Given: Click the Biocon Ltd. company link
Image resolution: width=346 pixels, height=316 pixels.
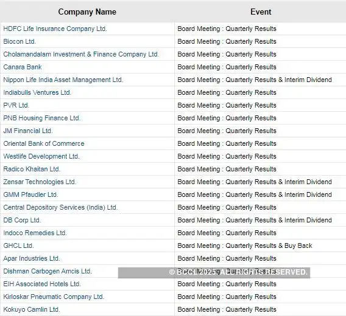Looking at the screenshot, I should click(x=19, y=41).
